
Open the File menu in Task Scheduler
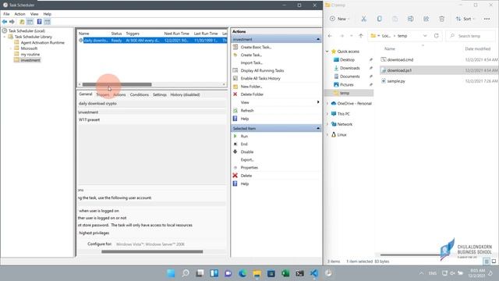coord(6,14)
